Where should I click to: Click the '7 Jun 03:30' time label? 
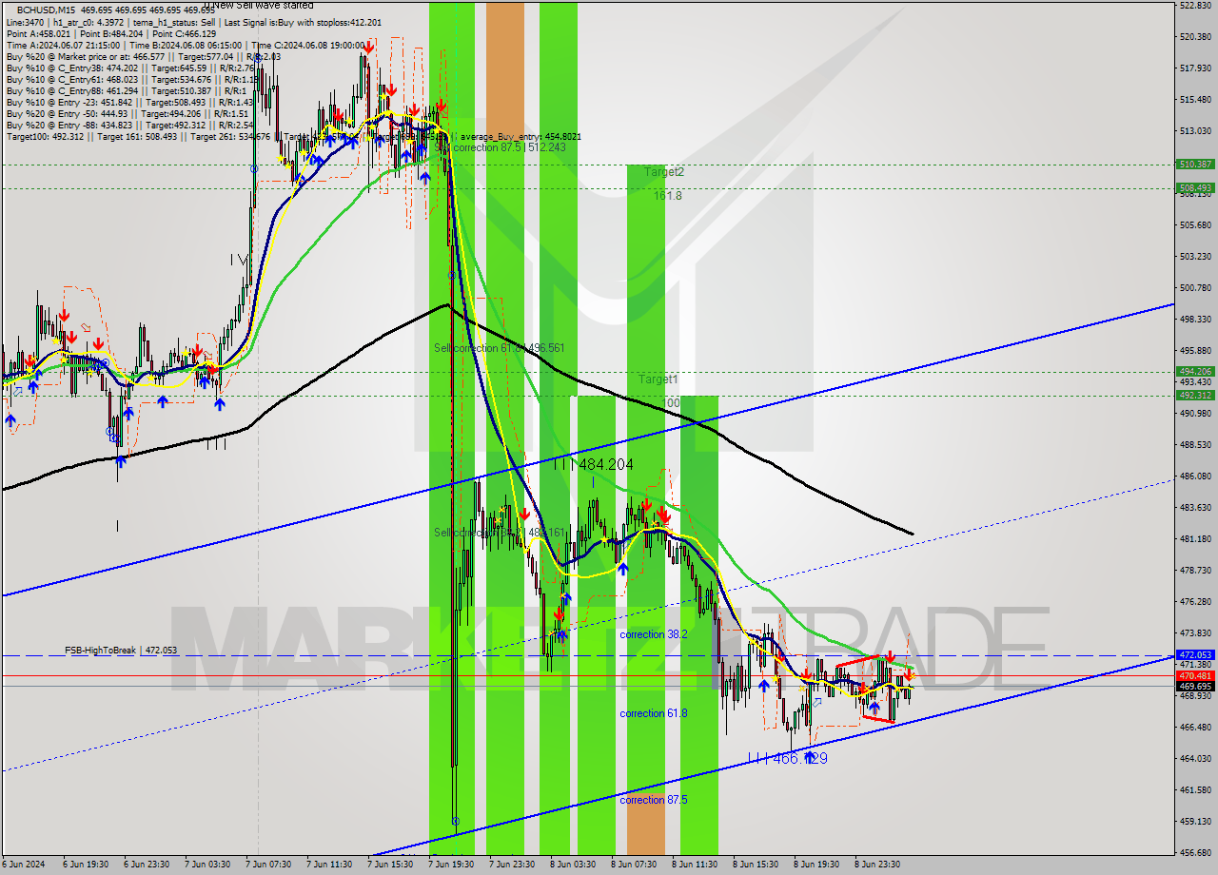point(207,865)
